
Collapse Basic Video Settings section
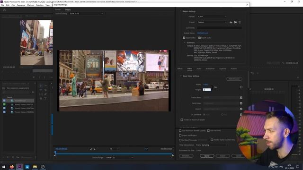coord(181,76)
